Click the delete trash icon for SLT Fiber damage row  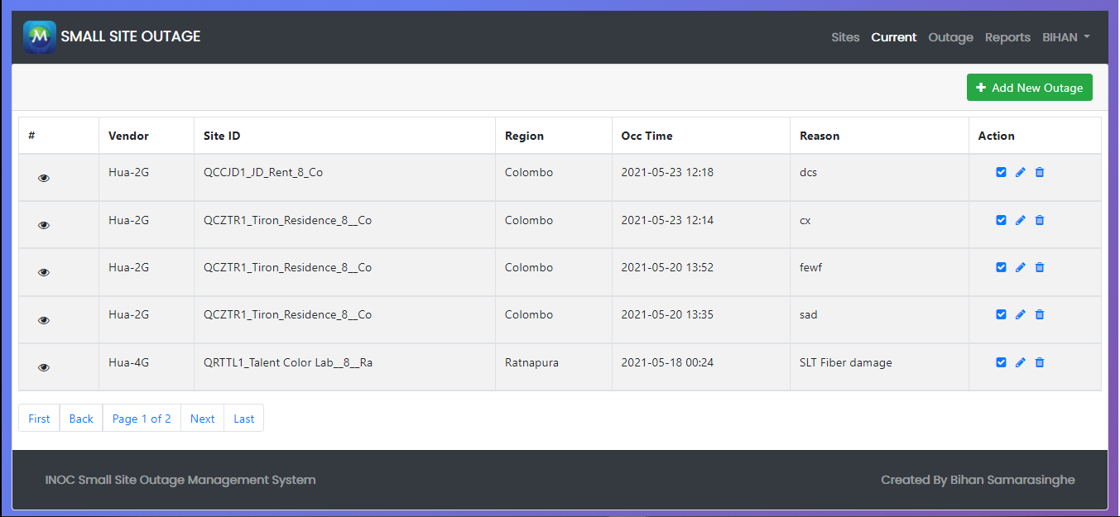pos(1040,362)
